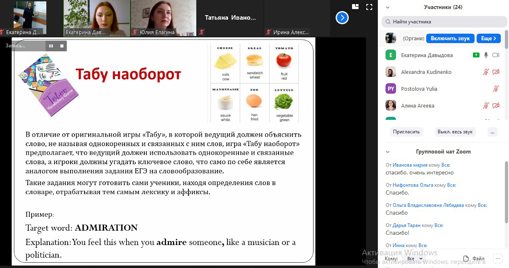Click the organizer's avatar in participants list
This screenshot has height=268, width=509.
pyautogui.click(x=391, y=38)
